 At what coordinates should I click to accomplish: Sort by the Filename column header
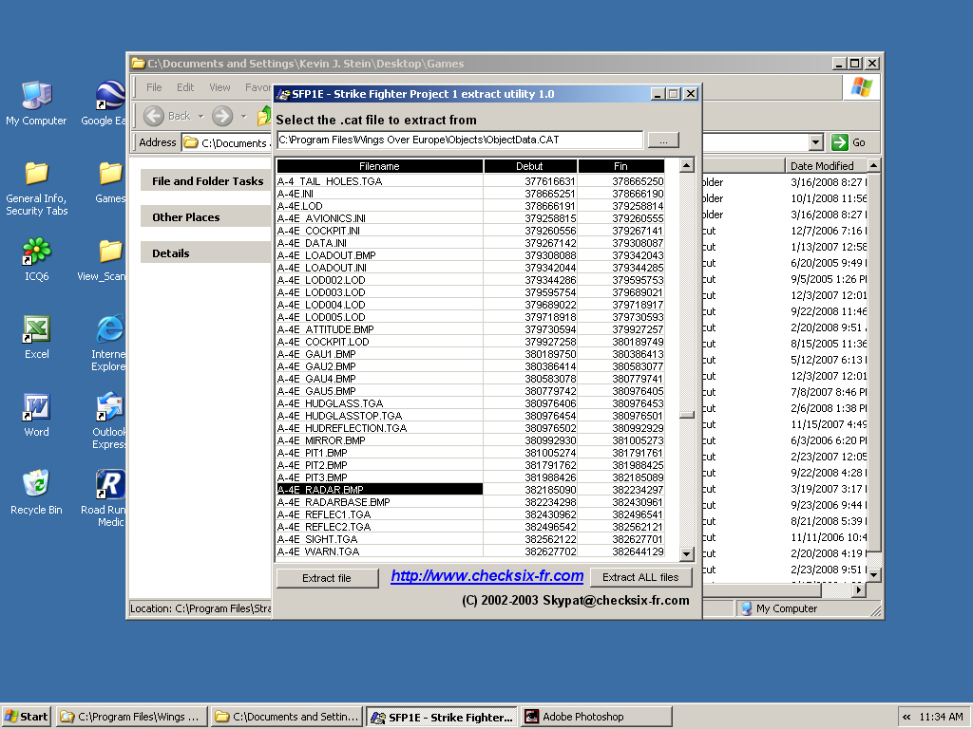pos(379,166)
